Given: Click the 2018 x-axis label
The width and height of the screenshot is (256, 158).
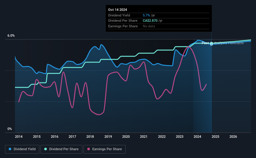Looking at the screenshot, I should coord(90,137).
